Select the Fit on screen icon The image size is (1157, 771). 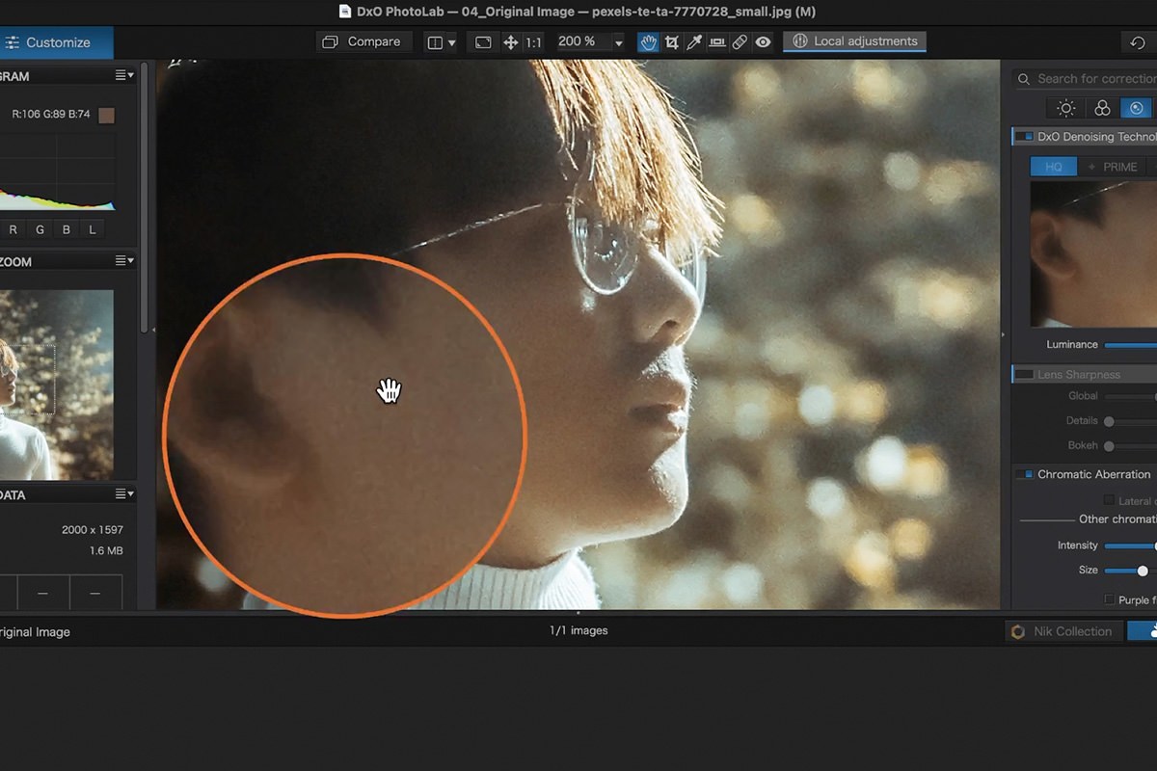(483, 42)
